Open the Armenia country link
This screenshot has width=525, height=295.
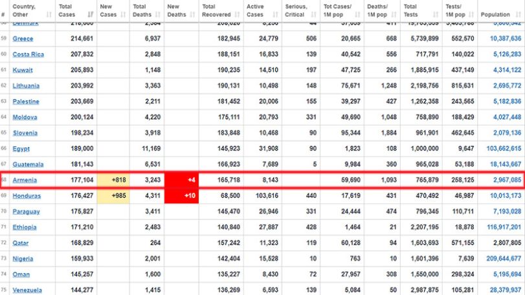25,180
